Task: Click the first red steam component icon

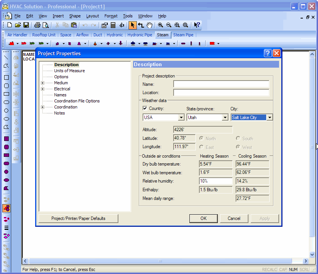Action: pos(12,43)
